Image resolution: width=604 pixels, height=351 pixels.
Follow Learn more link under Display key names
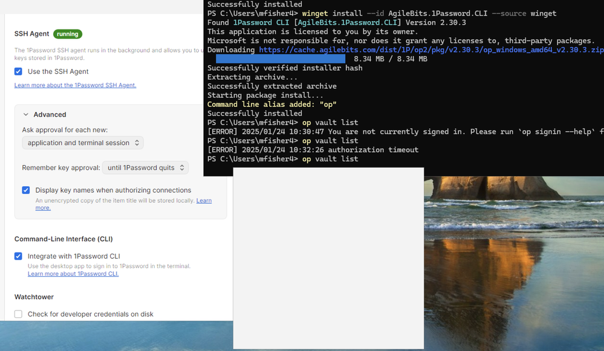pyautogui.click(x=203, y=201)
